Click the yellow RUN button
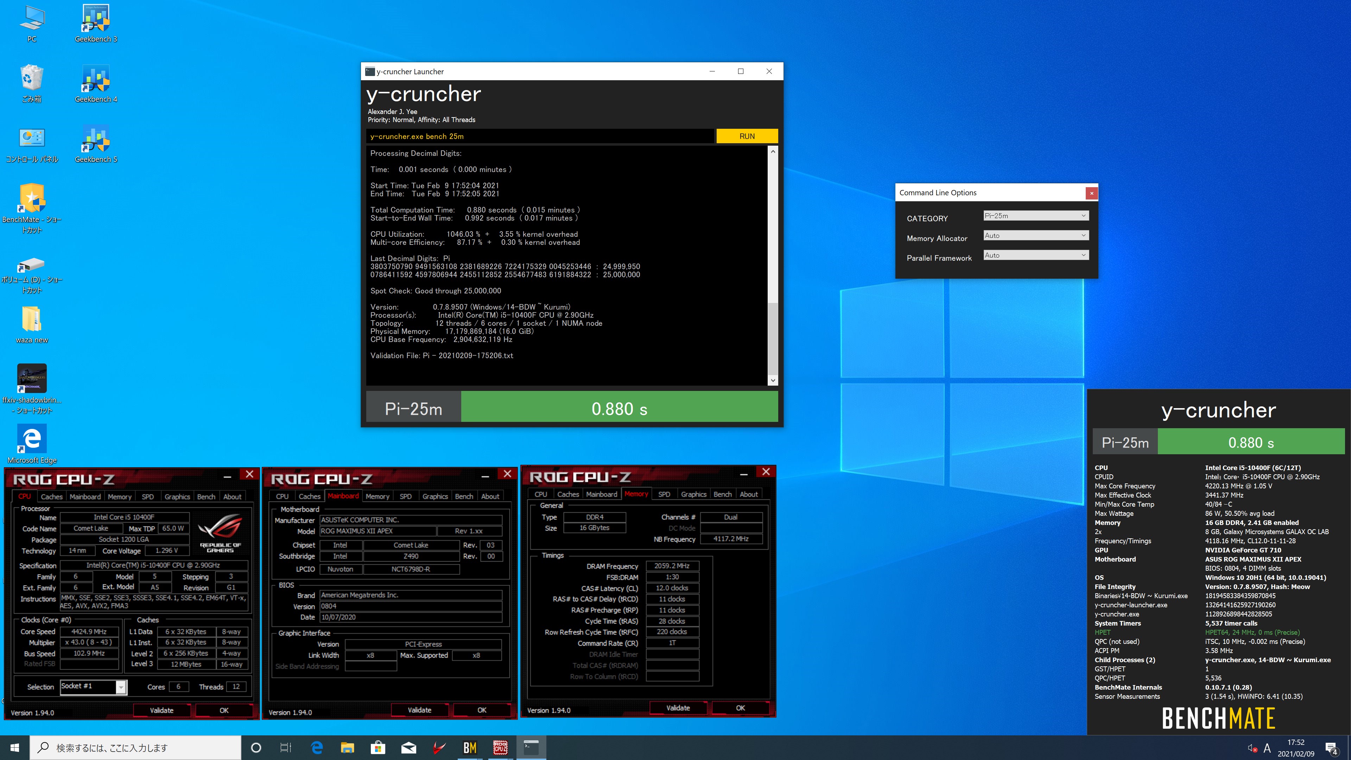Screen dimensions: 1351x760 (x=747, y=137)
